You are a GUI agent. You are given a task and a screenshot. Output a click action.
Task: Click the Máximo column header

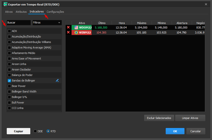click(142, 23)
